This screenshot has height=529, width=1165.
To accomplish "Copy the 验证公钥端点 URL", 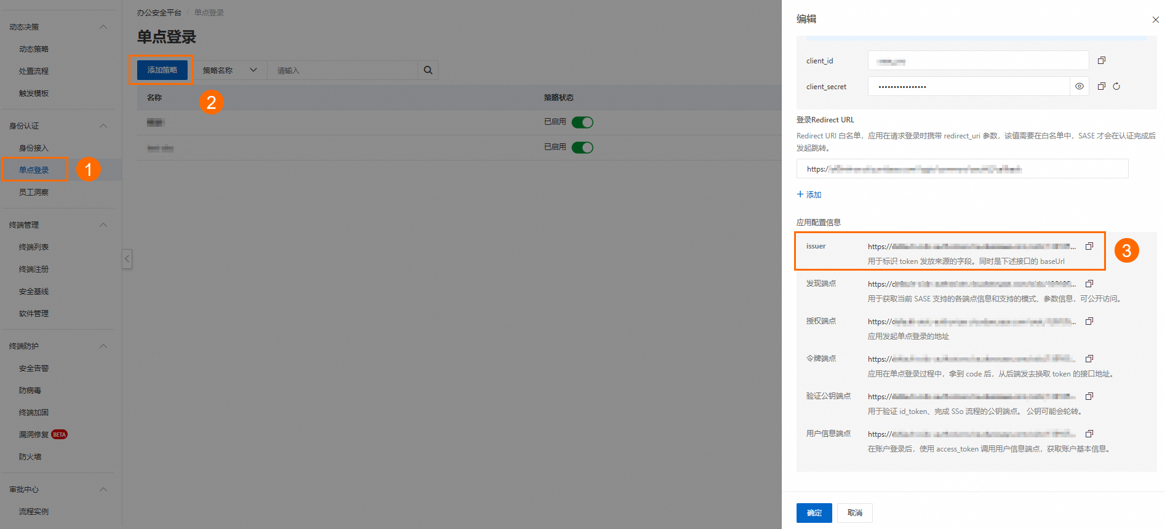I will point(1089,396).
